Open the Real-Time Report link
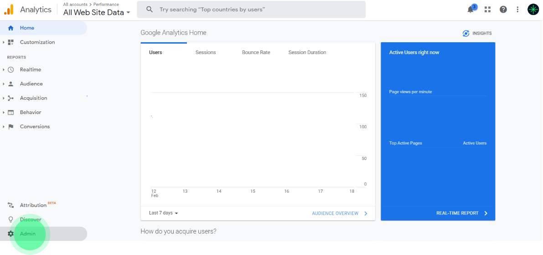The image size is (543, 255). point(461,213)
